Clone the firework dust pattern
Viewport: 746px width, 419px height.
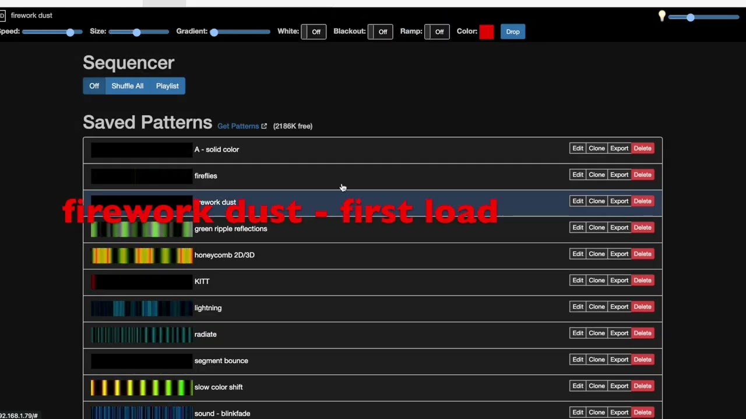click(597, 201)
